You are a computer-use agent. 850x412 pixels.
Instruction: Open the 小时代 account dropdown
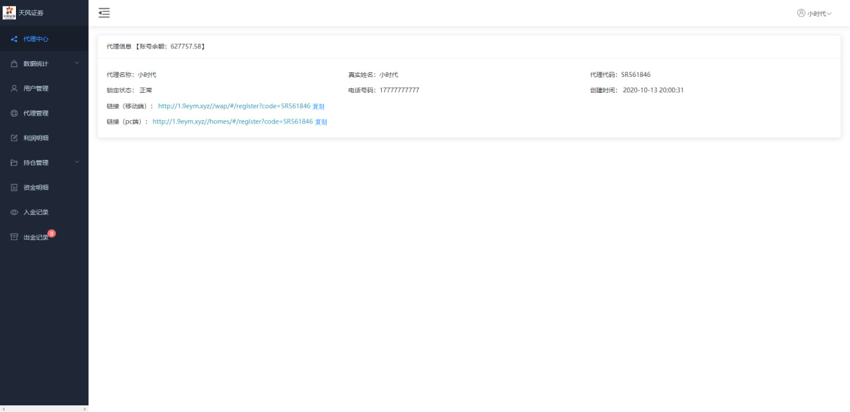(x=814, y=13)
